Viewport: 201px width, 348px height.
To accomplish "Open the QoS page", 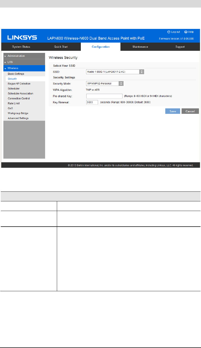I will tap(10, 108).
